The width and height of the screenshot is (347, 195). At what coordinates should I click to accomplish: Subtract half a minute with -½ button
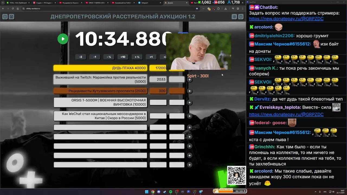[x=109, y=57]
